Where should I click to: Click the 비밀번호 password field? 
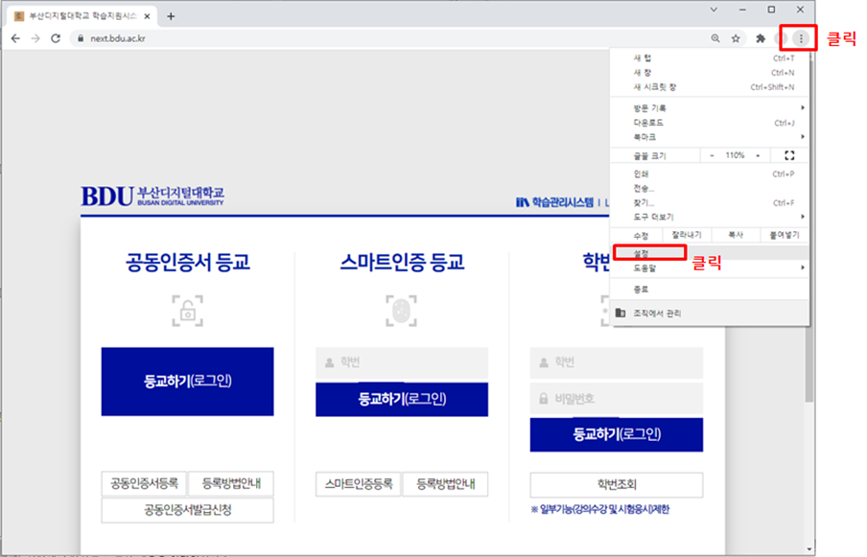click(x=617, y=399)
